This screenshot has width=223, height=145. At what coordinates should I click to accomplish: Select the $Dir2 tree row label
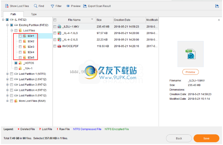pos(31,41)
